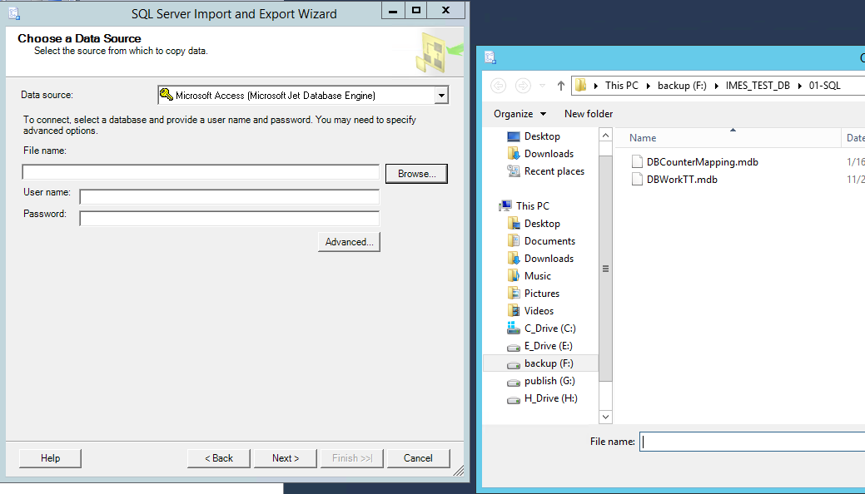Viewport: 865px width, 494px height.
Task: Open the Data source dropdown list
Action: (x=441, y=96)
